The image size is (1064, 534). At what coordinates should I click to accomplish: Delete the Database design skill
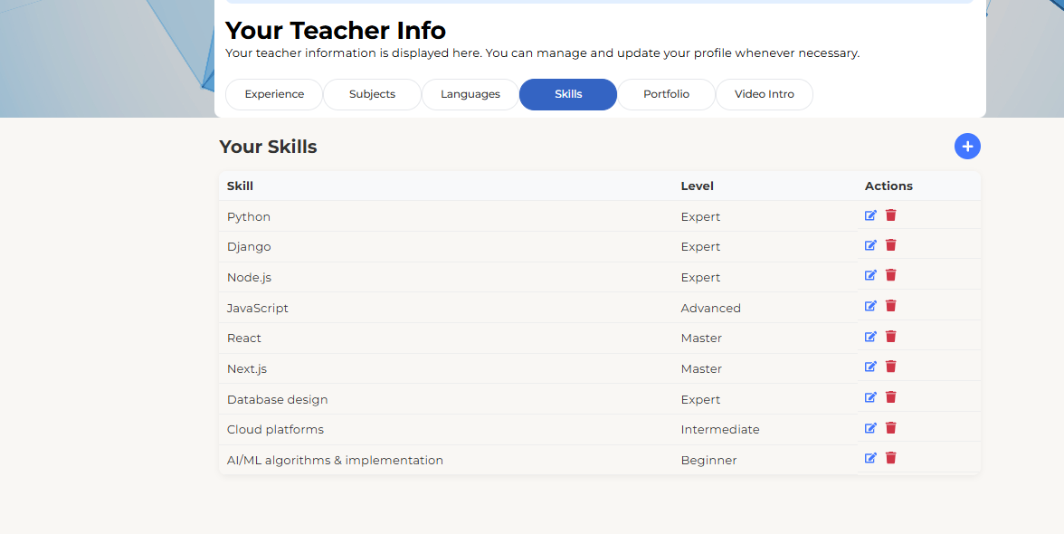click(890, 397)
